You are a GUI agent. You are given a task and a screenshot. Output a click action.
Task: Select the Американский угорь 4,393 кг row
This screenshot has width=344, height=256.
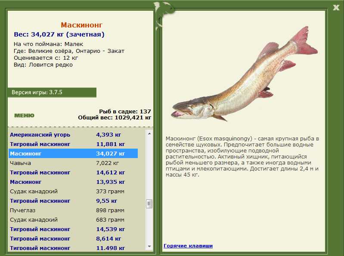click(73, 135)
